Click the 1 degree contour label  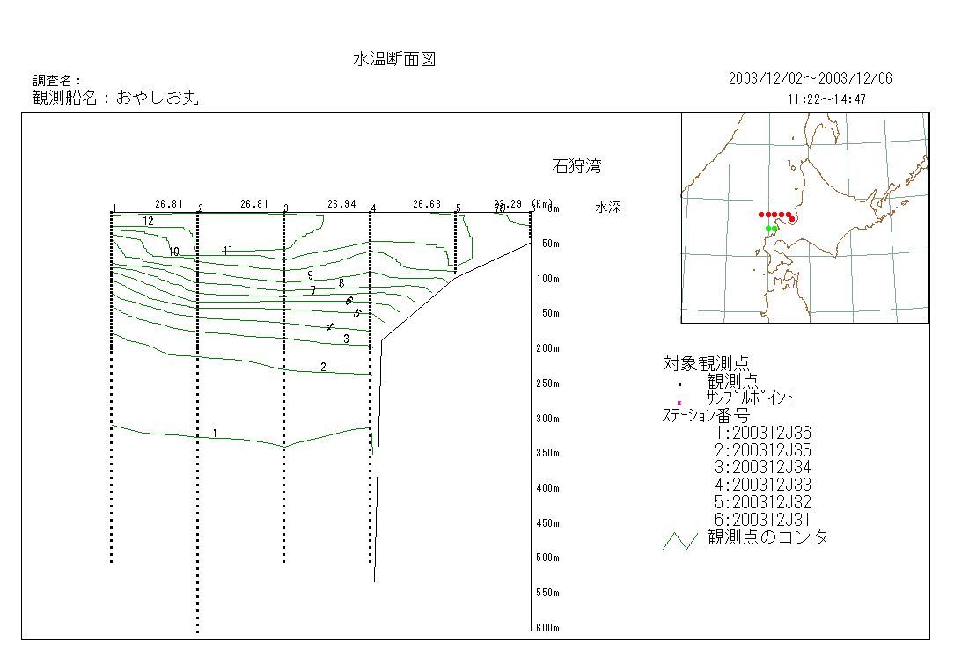[215, 434]
